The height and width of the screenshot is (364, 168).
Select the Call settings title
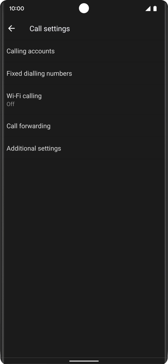50,28
